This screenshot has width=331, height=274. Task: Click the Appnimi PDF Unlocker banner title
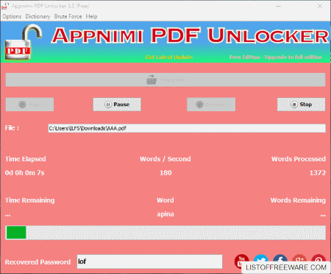pos(190,35)
